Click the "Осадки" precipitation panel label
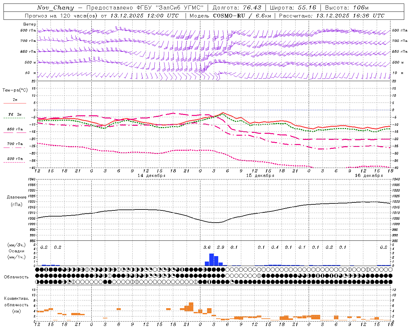The image size is (409, 327). 17,251
